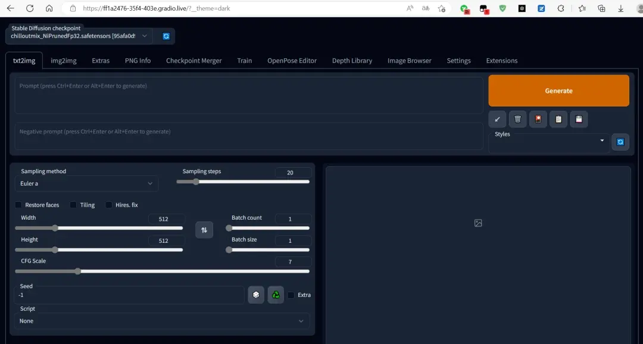Open the Sampling method dropdown
The width and height of the screenshot is (643, 344).
coord(86,183)
